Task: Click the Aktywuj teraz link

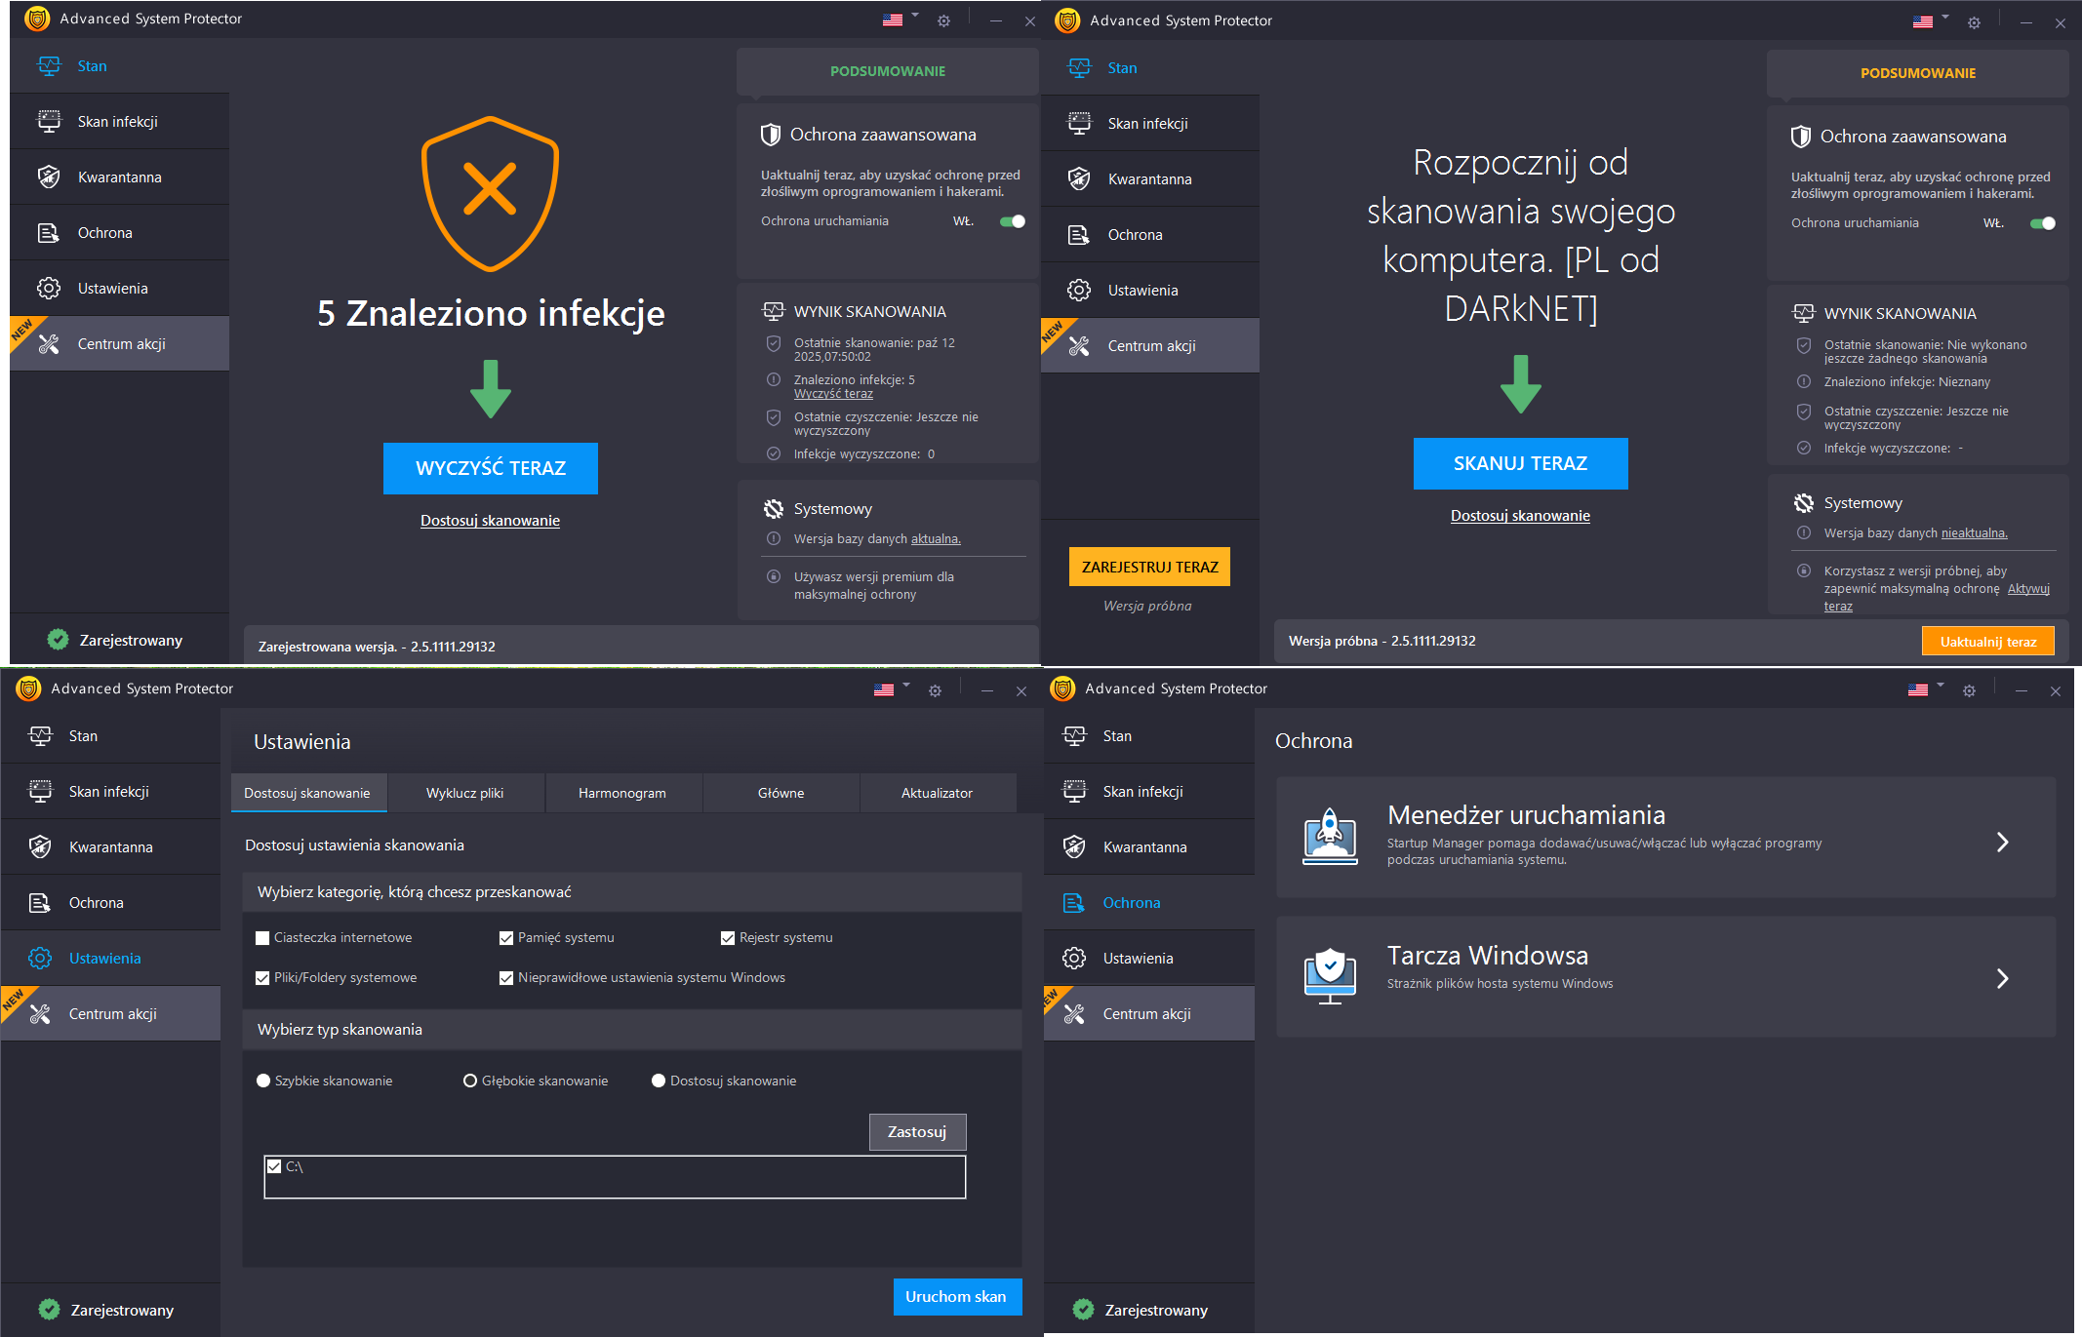Action: pos(2028,589)
